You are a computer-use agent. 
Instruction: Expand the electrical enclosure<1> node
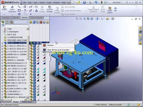(x=2, y=63)
